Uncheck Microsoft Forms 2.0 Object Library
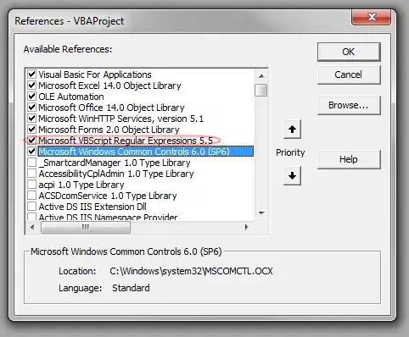The width and height of the screenshot is (409, 337). click(x=31, y=130)
